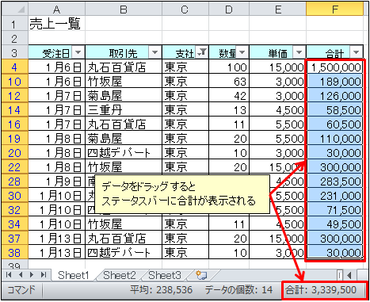Open the 取引先 column filter dropdown

[x=154, y=52]
